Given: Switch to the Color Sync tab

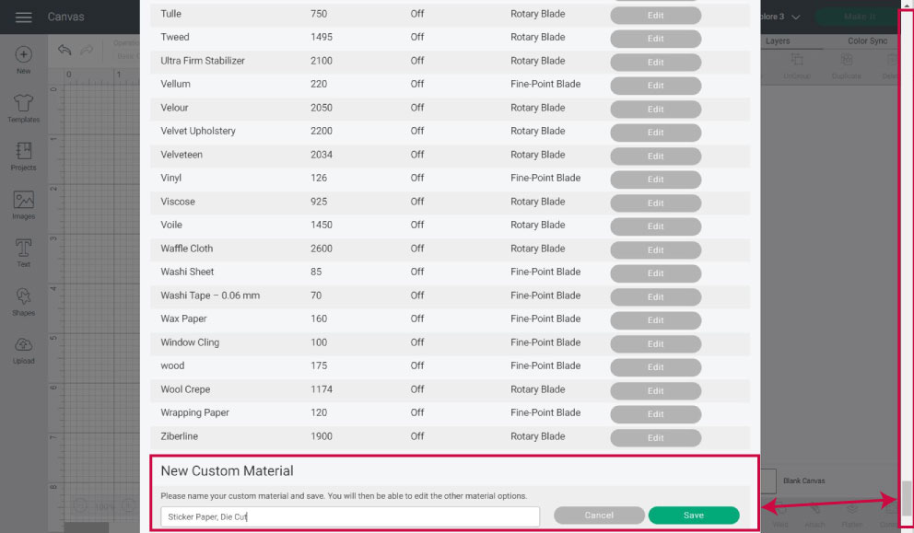Looking at the screenshot, I should (x=866, y=41).
